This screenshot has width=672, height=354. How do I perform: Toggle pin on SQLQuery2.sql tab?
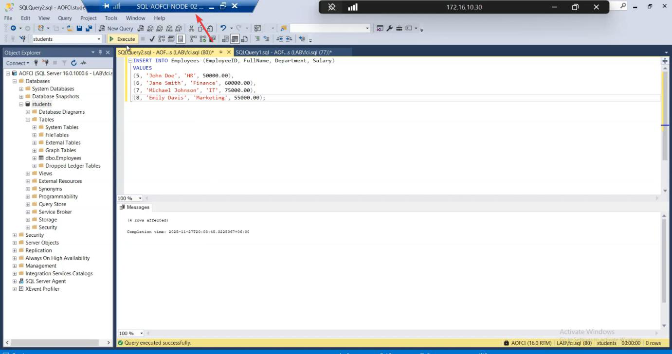coord(220,52)
